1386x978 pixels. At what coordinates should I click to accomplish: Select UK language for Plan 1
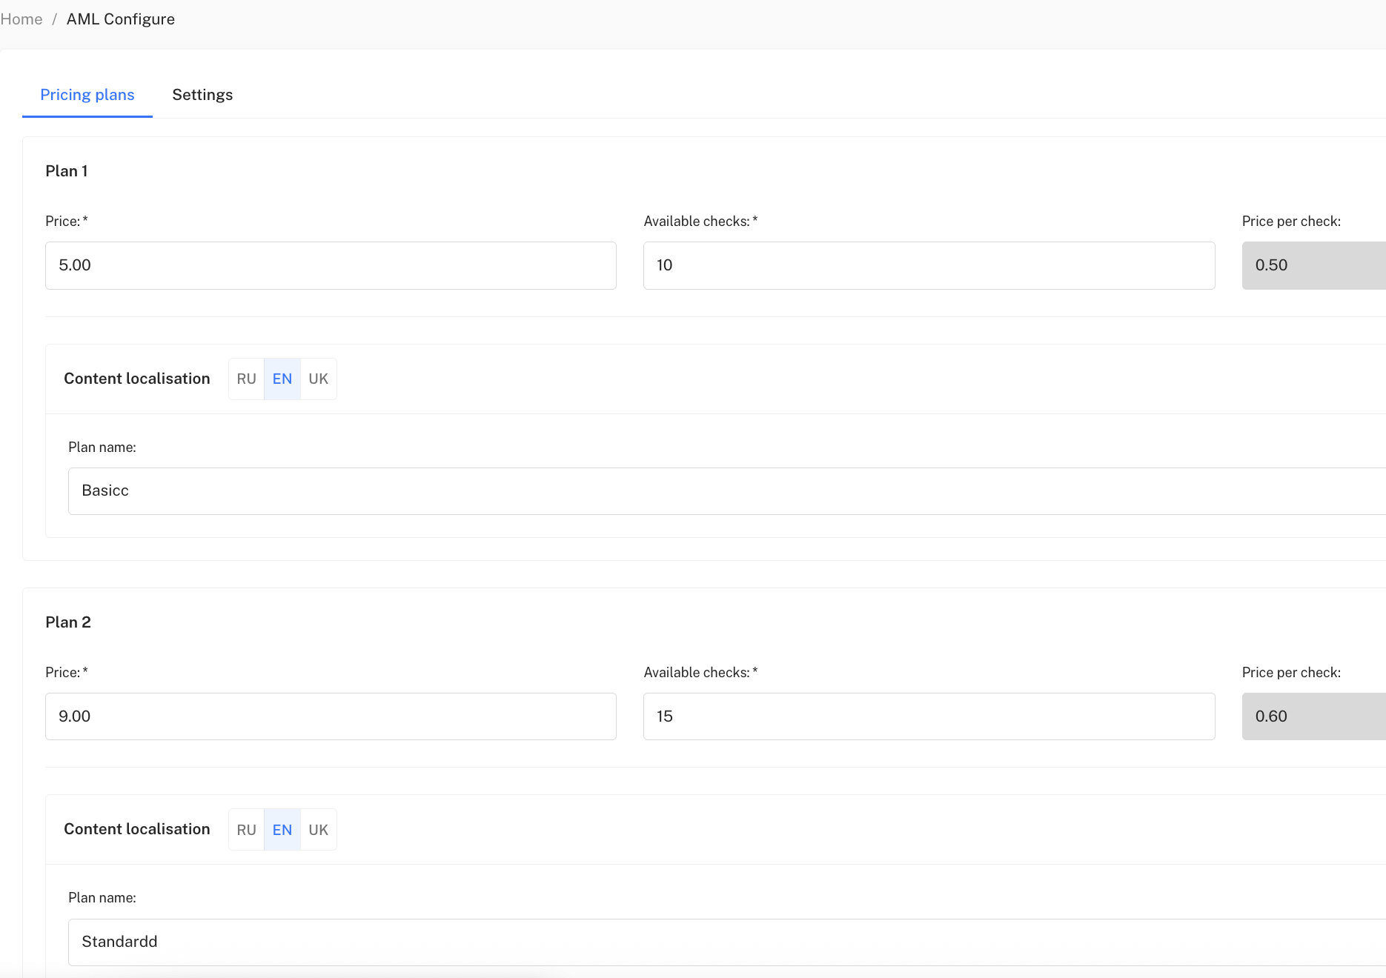click(318, 379)
